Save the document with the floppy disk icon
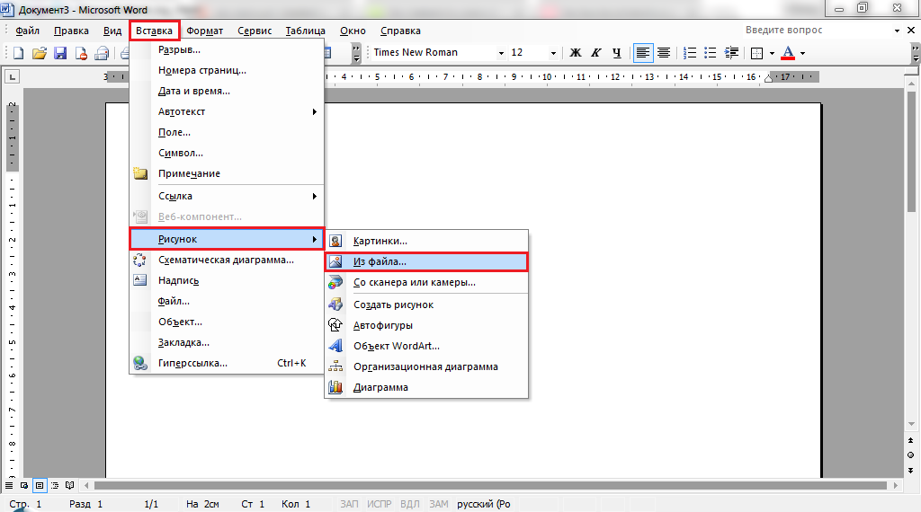921x512 pixels. [60, 53]
